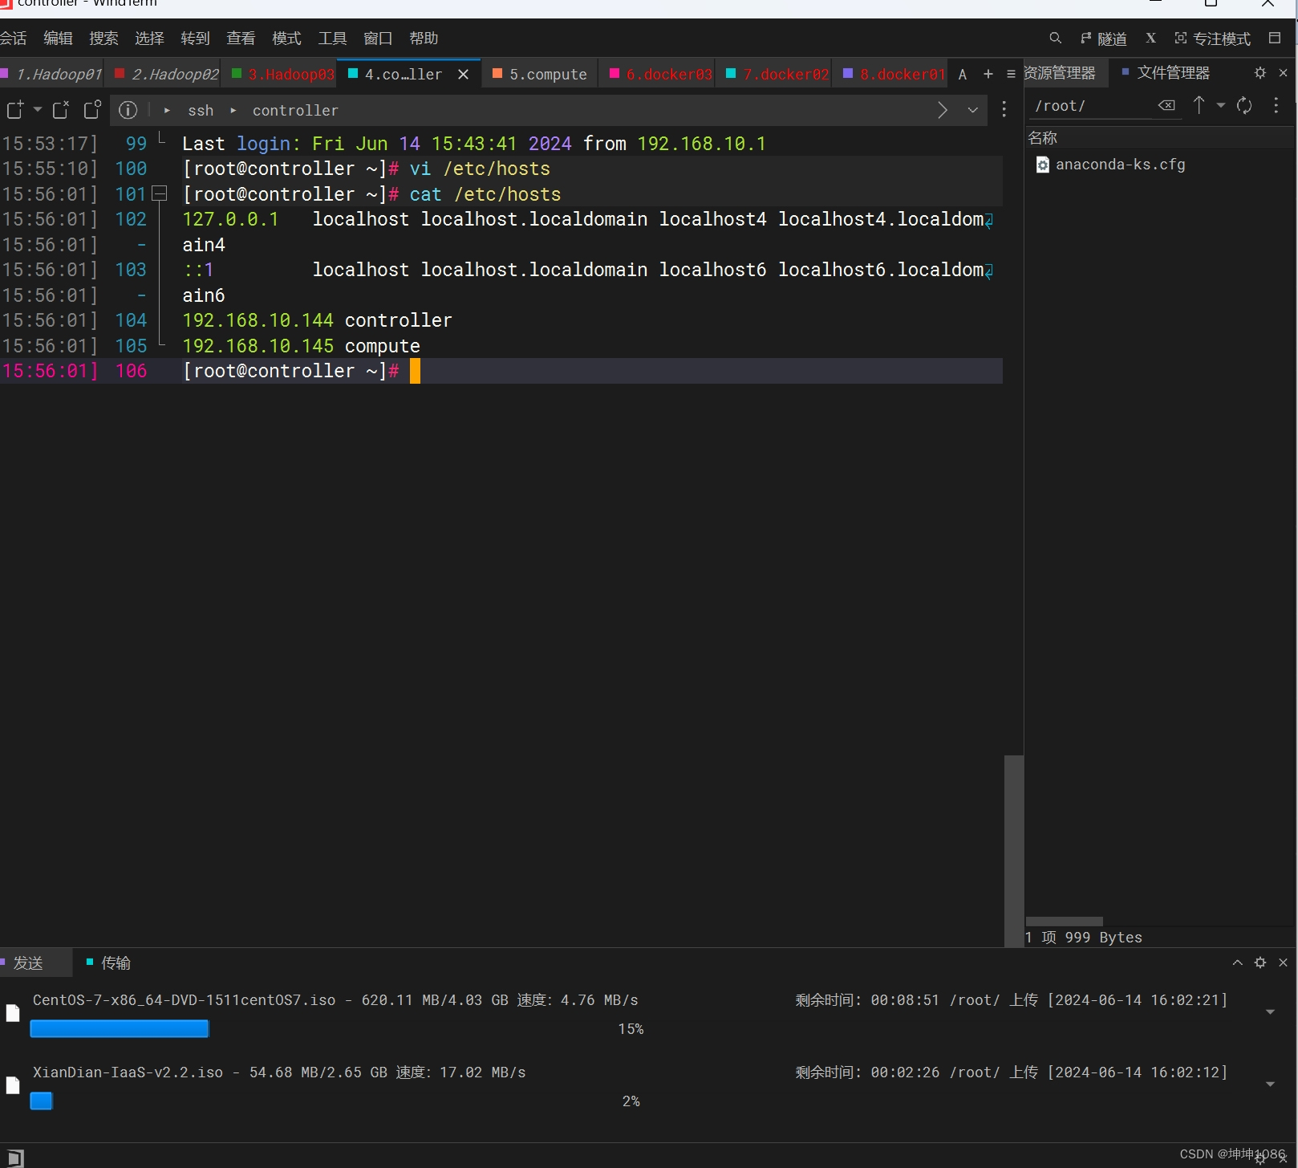Switch to the 文件管理器 panel tab
The height and width of the screenshot is (1168, 1298).
[1166, 73]
